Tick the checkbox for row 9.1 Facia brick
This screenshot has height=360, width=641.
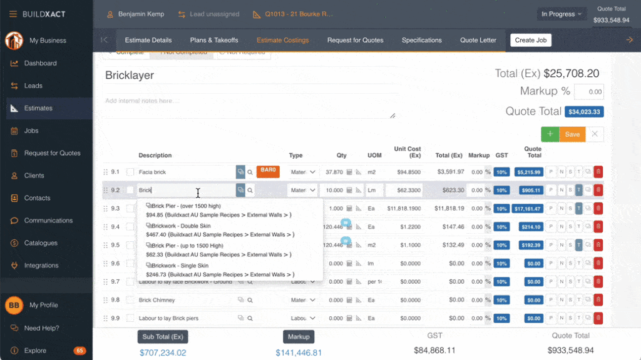[x=130, y=172]
